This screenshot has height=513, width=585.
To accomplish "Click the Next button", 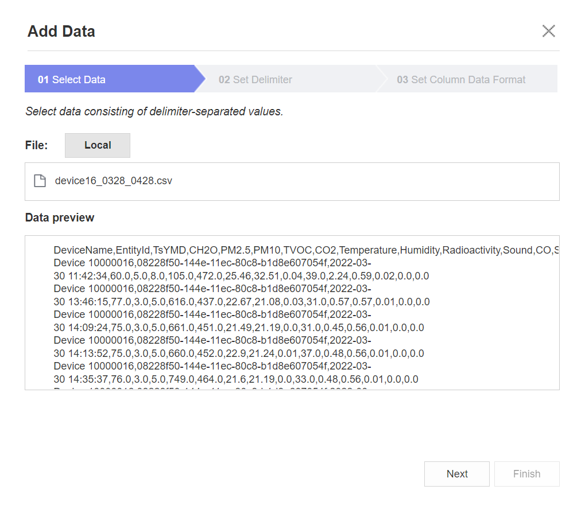I will click(456, 473).
